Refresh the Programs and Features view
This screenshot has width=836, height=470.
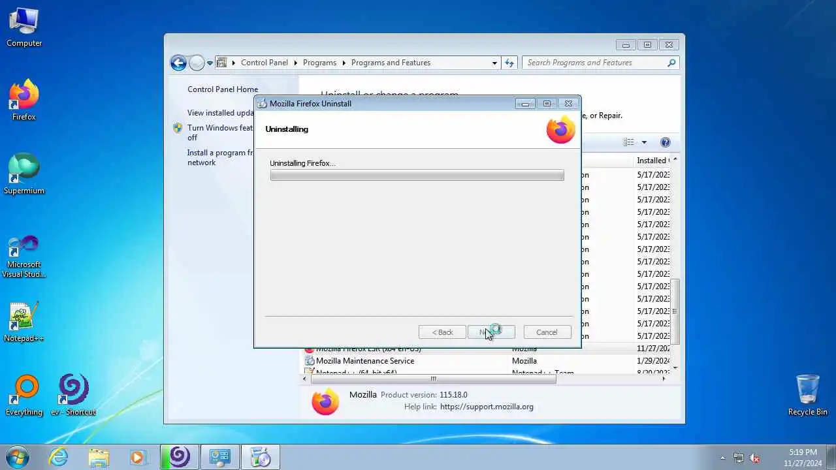509,63
